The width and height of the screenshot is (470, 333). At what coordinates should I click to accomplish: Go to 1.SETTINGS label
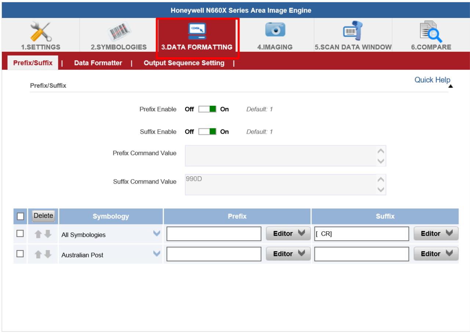click(x=41, y=47)
